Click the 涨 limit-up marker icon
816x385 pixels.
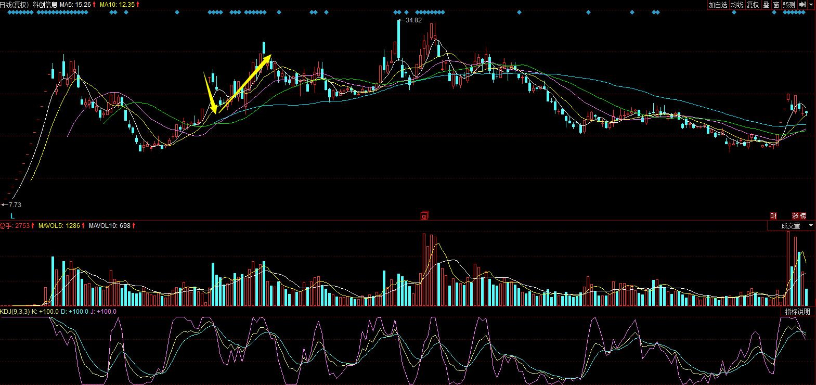(795, 215)
